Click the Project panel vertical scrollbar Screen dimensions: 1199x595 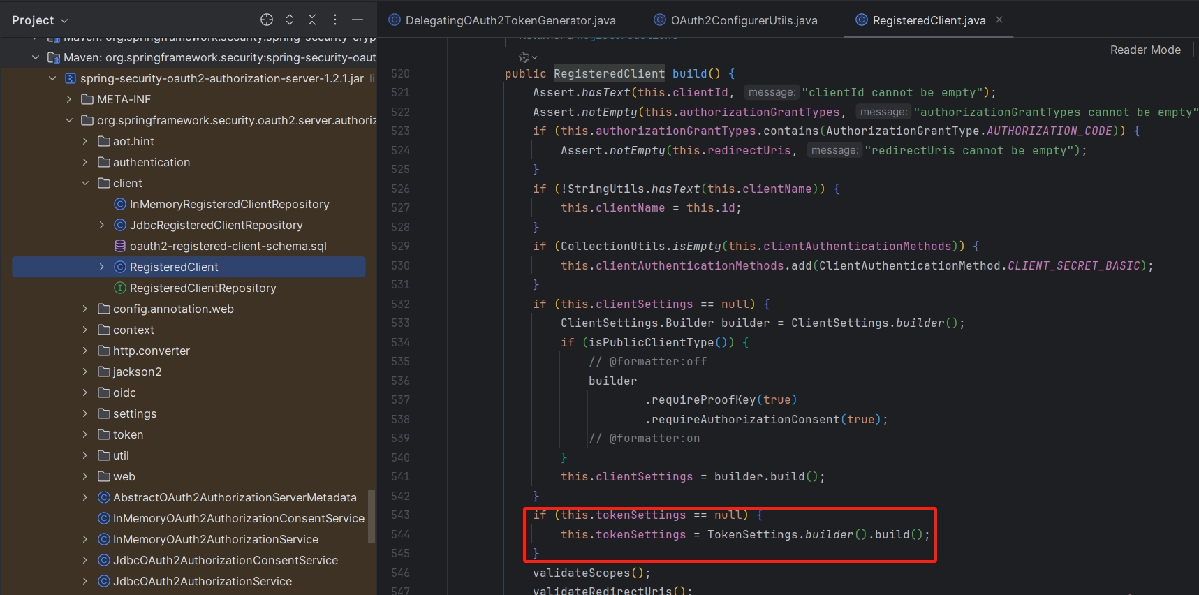(x=372, y=515)
